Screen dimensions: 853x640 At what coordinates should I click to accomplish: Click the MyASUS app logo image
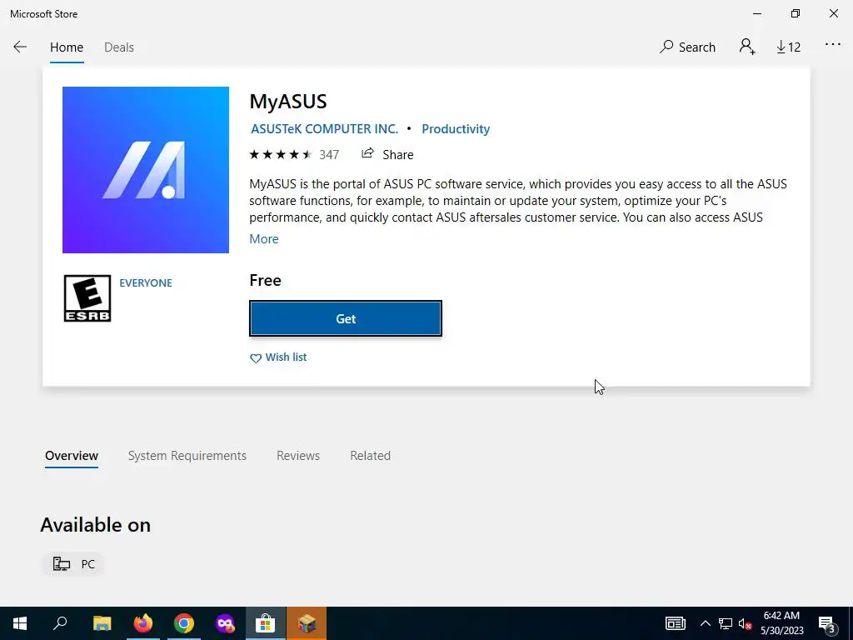tap(145, 170)
